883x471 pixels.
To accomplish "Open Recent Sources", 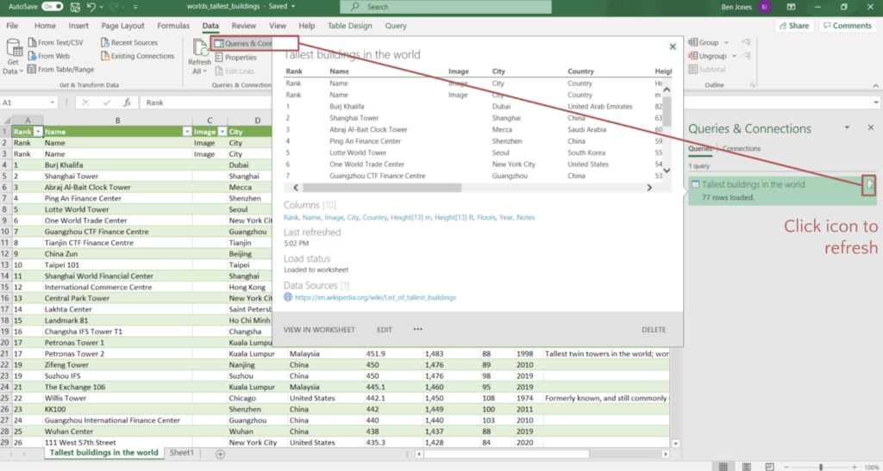I will pos(129,43).
